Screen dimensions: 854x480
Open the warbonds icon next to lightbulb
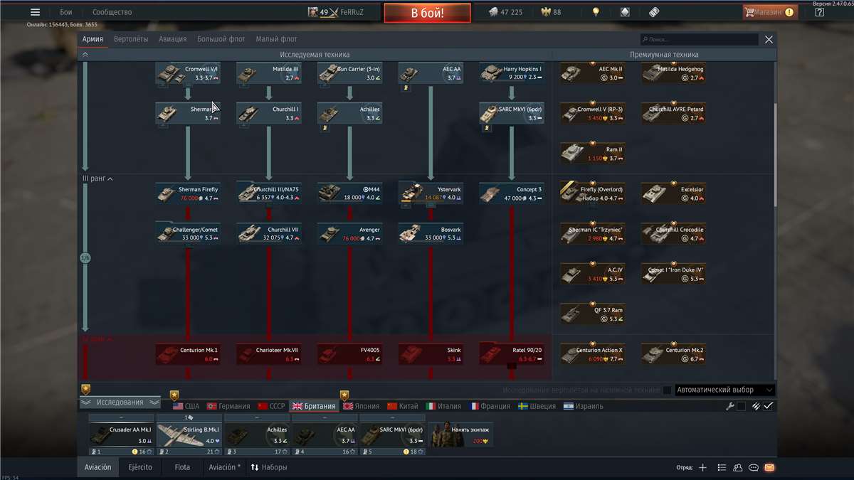pos(625,12)
